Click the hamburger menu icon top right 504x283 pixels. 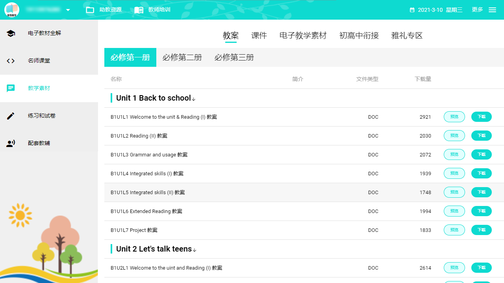[x=492, y=10]
